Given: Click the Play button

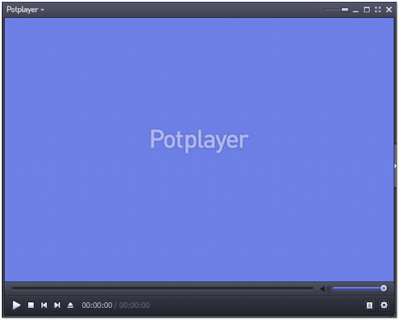Looking at the screenshot, I should click(17, 305).
